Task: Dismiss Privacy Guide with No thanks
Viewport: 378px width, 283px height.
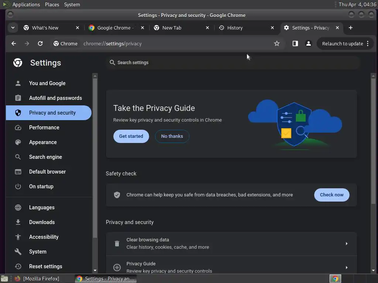Action: 172,136
